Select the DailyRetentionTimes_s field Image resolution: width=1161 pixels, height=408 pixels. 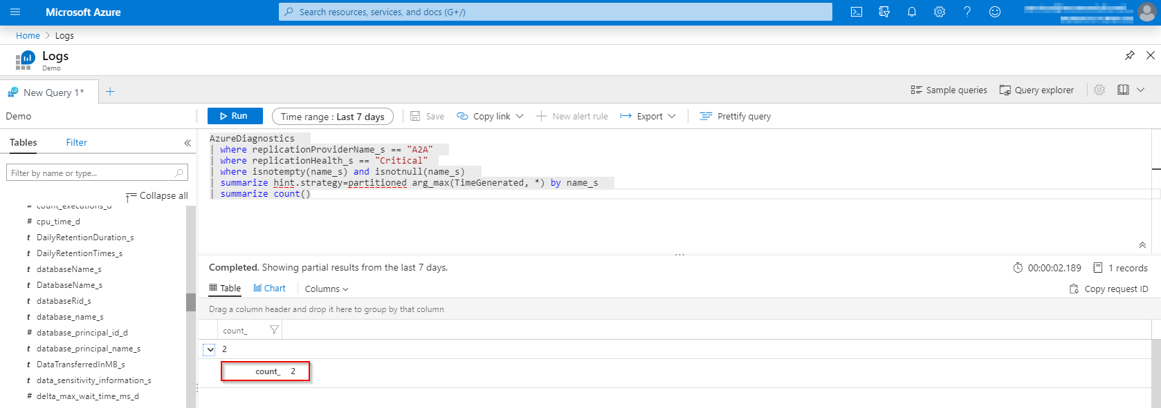(x=80, y=253)
